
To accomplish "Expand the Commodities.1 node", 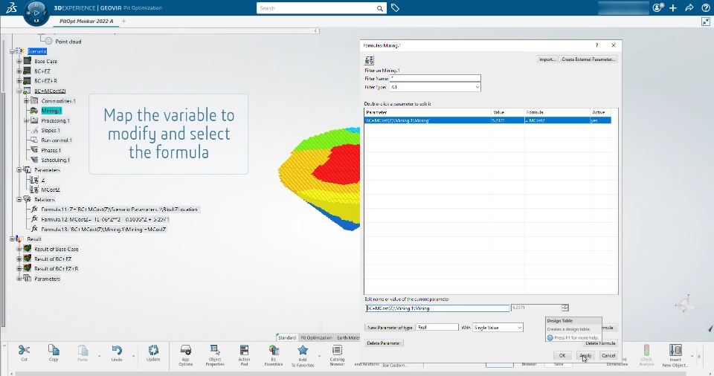I will [26, 100].
